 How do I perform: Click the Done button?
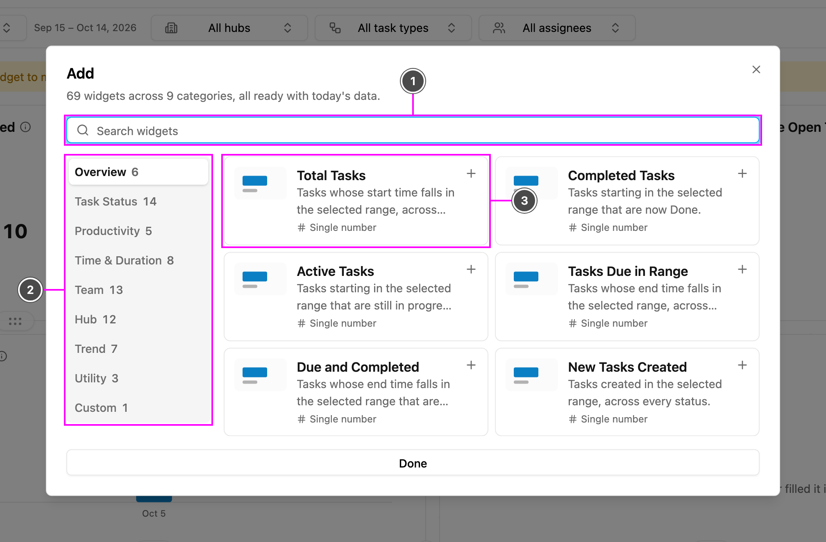(x=413, y=463)
